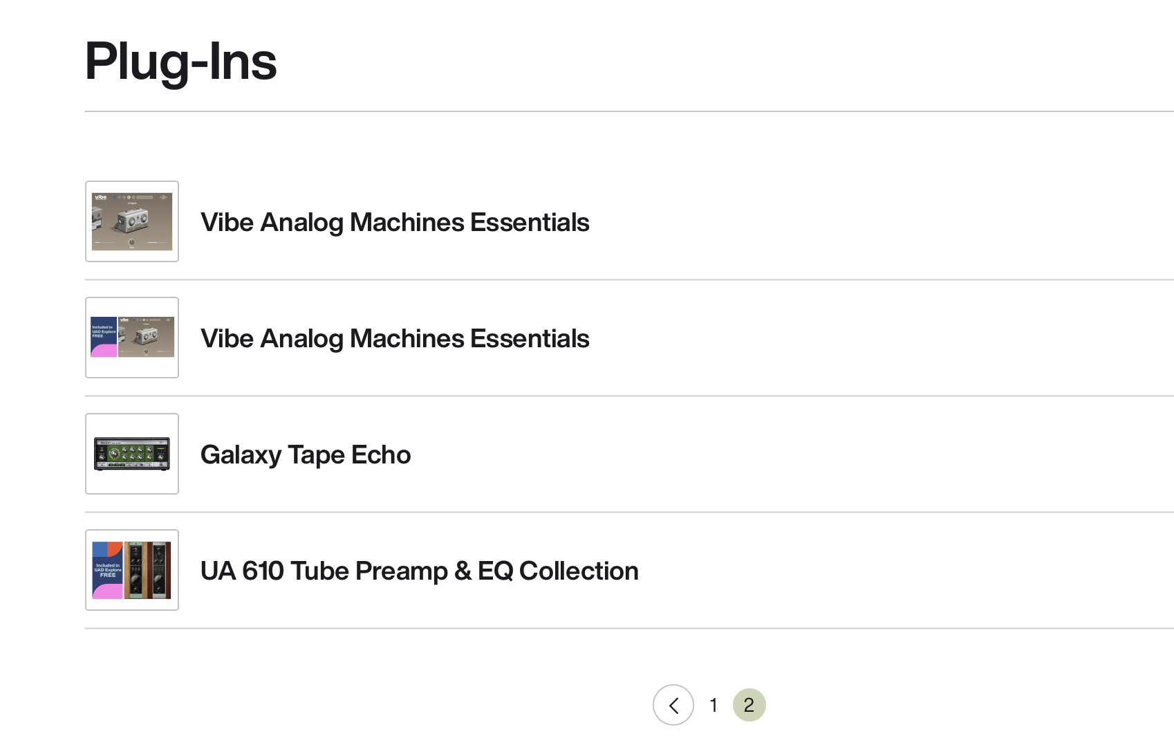Open UA 610 Tube Preamp & EQ Collection title
This screenshot has width=1174, height=736.
click(x=419, y=571)
